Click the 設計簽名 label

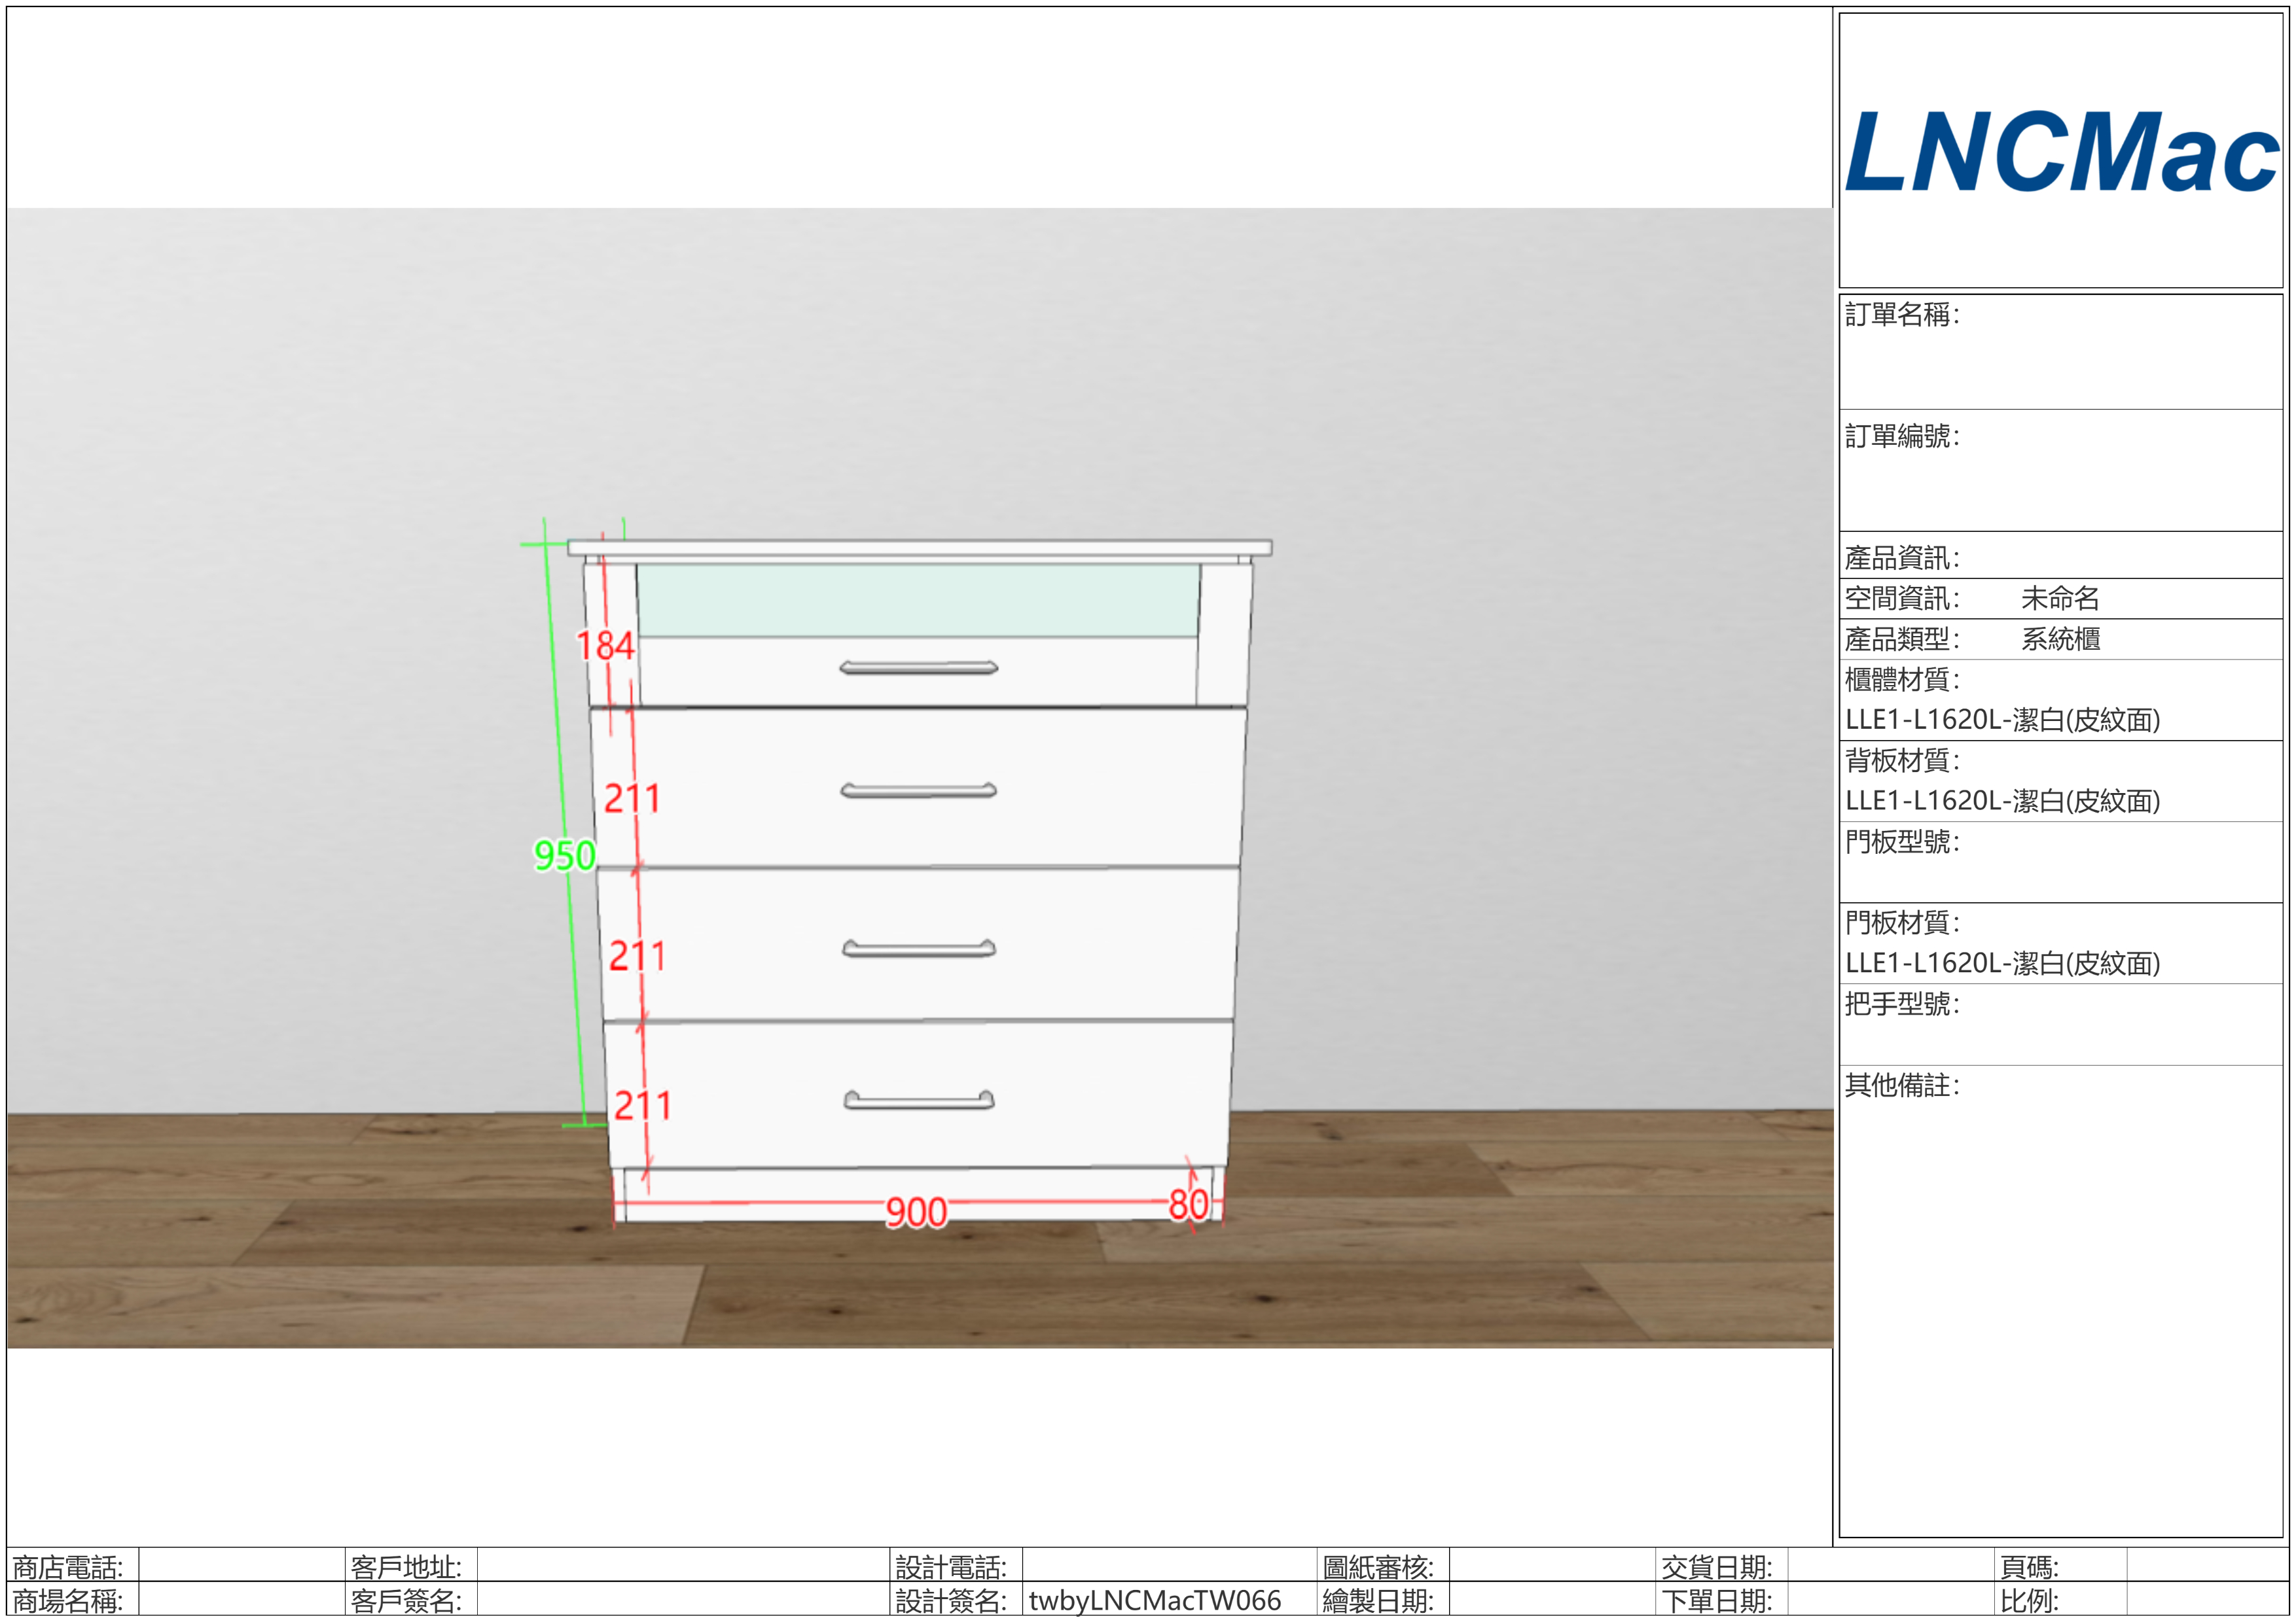click(951, 1601)
